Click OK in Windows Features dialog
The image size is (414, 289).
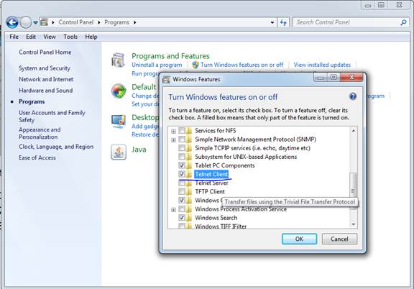point(299,239)
